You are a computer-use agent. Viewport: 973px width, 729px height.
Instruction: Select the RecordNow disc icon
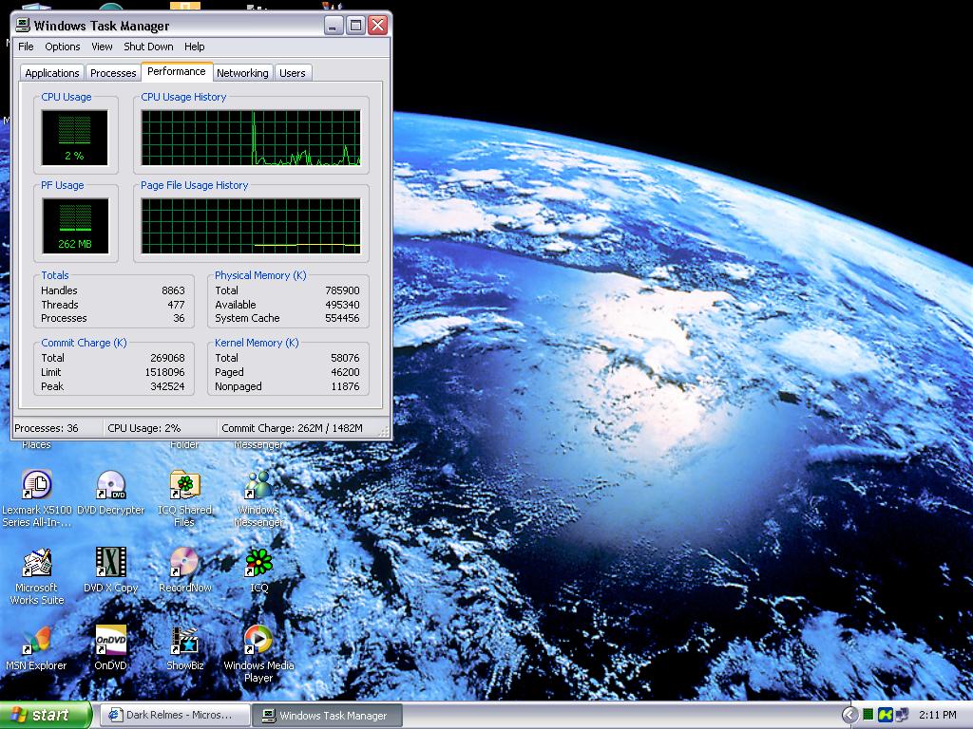(x=185, y=562)
